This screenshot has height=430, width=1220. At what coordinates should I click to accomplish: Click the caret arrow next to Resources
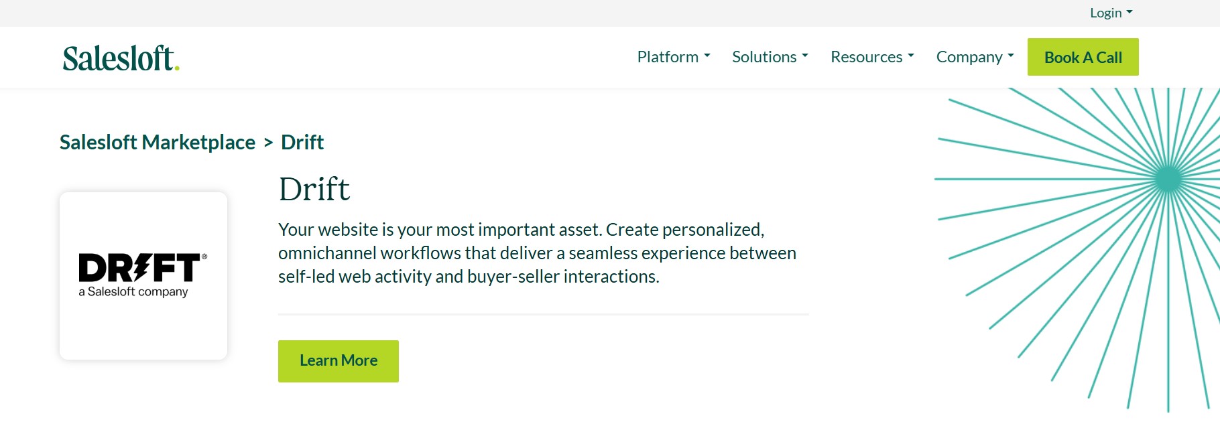coord(911,56)
